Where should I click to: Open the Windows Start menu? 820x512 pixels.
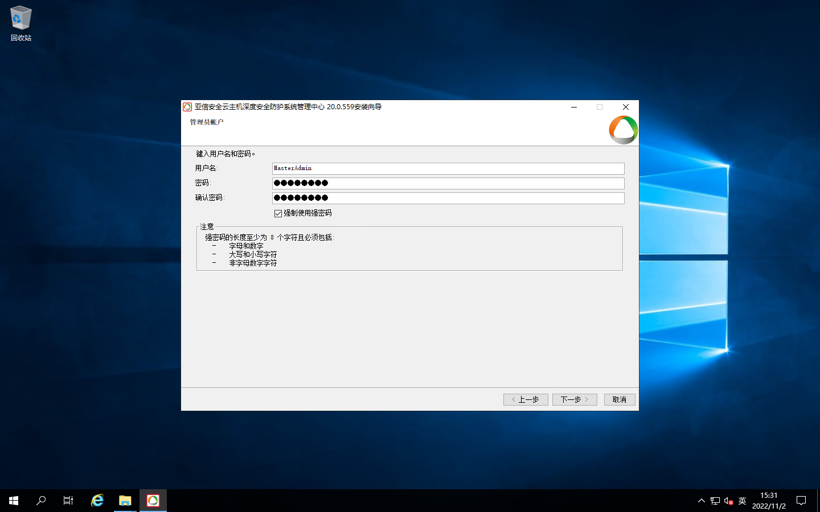click(x=14, y=501)
